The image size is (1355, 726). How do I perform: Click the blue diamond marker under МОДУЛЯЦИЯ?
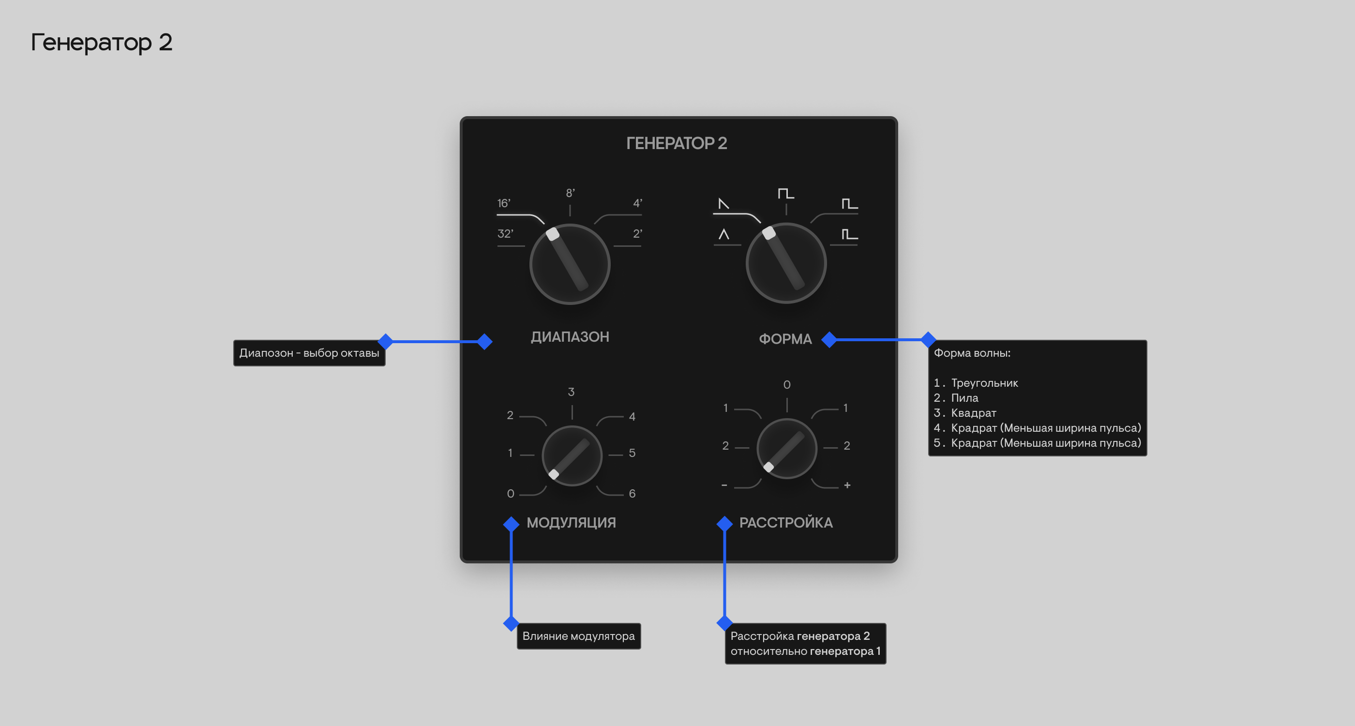click(x=511, y=523)
